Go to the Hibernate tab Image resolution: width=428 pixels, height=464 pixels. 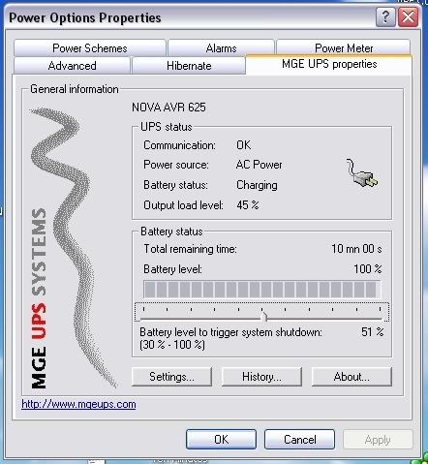click(189, 66)
